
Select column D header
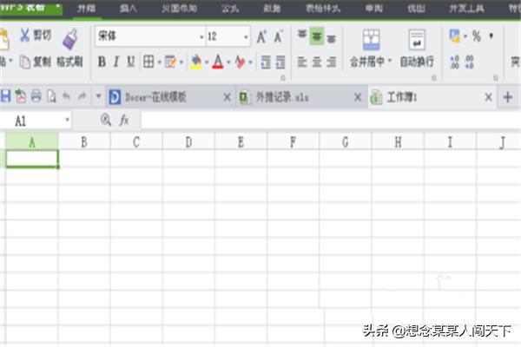[188, 141]
